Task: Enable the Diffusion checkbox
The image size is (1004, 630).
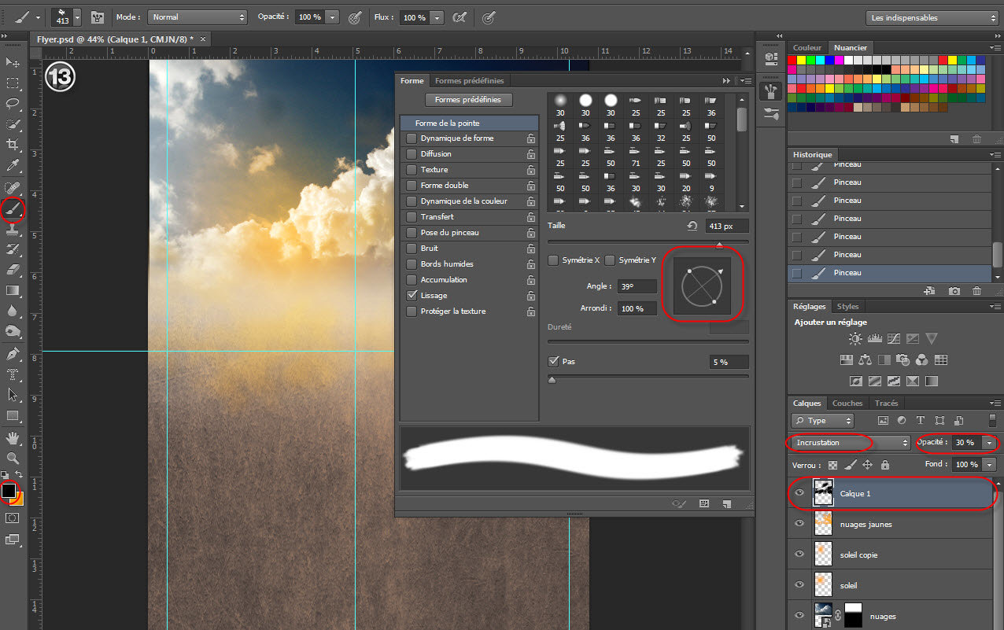Action: [412, 154]
